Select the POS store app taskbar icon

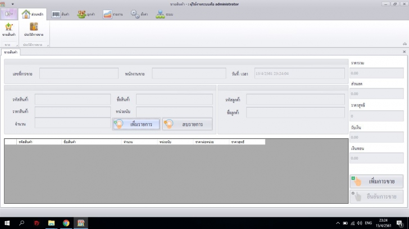tap(81, 223)
